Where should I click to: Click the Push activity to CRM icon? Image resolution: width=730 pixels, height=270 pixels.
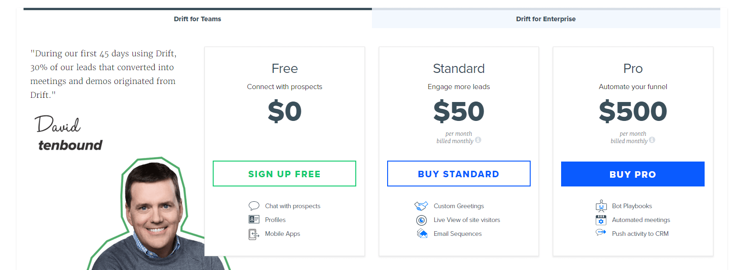click(x=601, y=233)
